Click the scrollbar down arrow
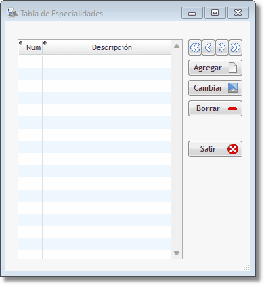The width and height of the screenshot is (264, 285). (177, 253)
